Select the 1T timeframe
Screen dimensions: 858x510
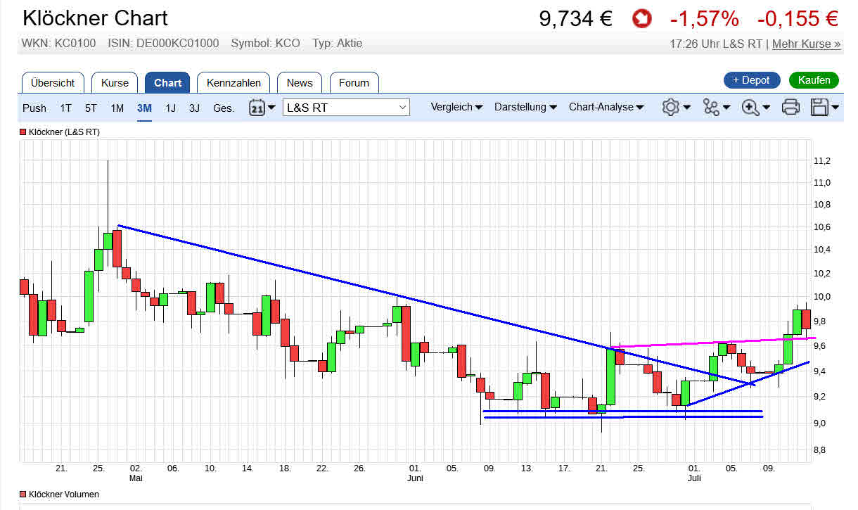click(65, 108)
